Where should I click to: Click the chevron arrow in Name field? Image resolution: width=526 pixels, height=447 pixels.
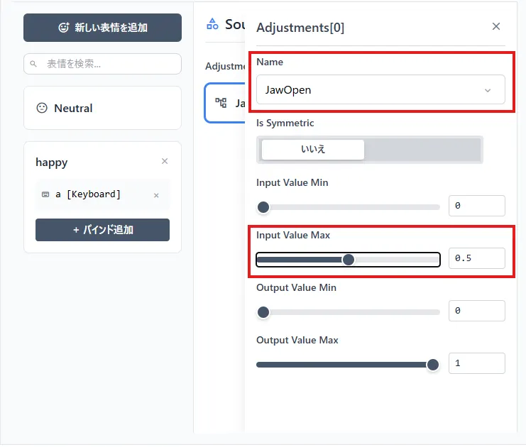[x=488, y=90]
